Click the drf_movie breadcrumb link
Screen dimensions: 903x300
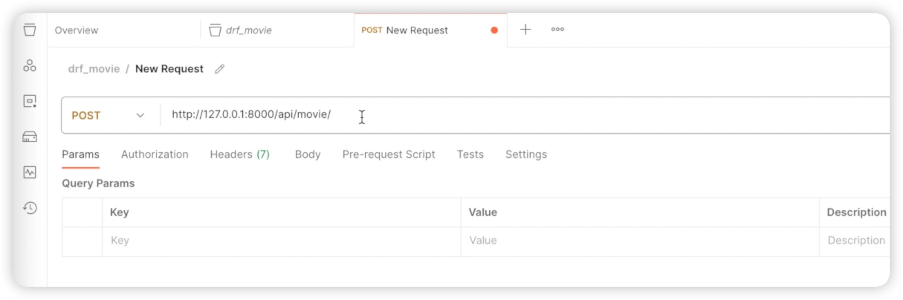94,69
